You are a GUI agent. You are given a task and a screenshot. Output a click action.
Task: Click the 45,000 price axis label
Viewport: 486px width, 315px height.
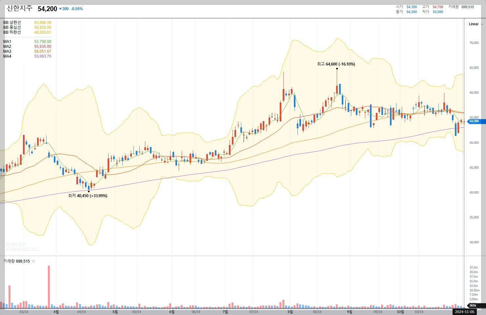click(474, 168)
